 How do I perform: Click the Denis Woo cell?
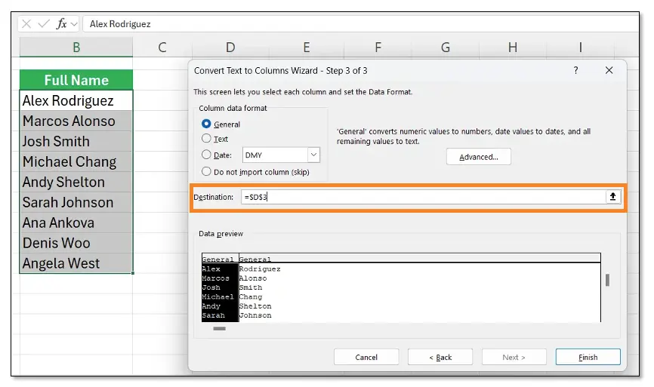pyautogui.click(x=76, y=243)
